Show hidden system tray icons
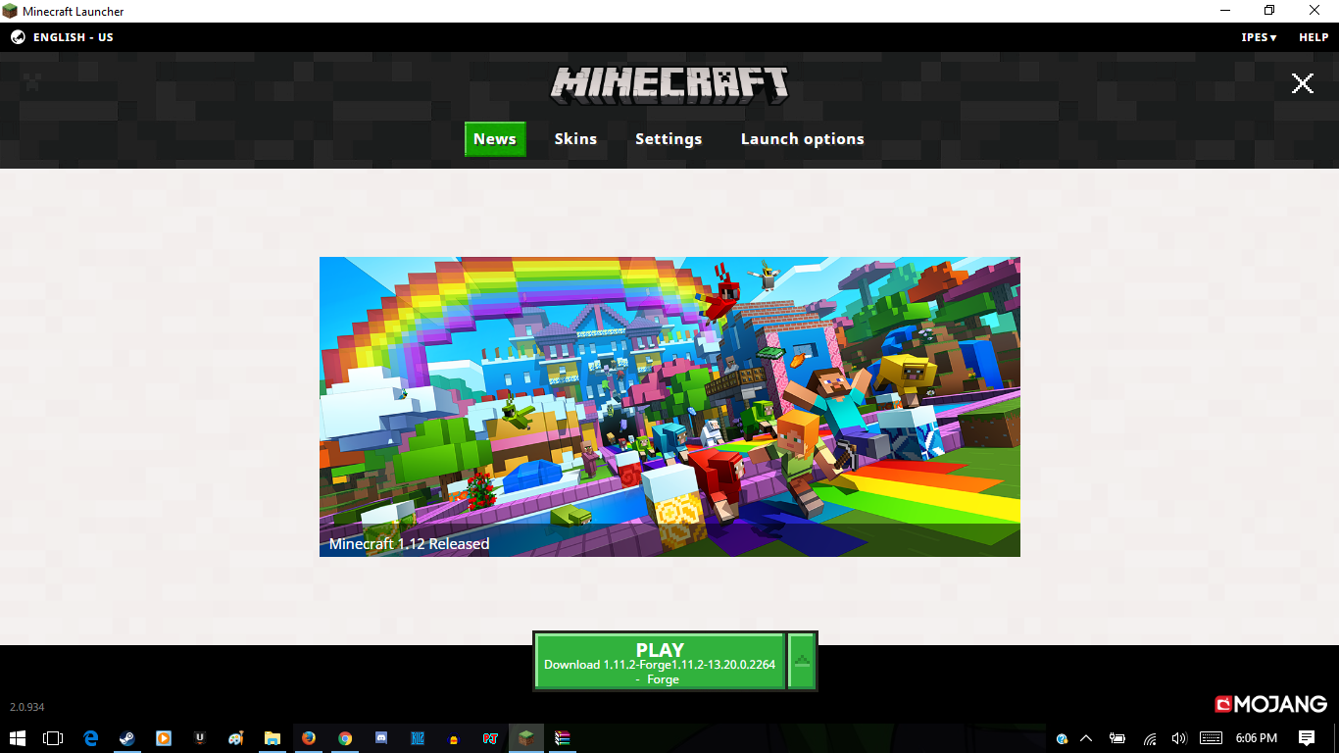Image resolution: width=1339 pixels, height=753 pixels. click(x=1086, y=738)
